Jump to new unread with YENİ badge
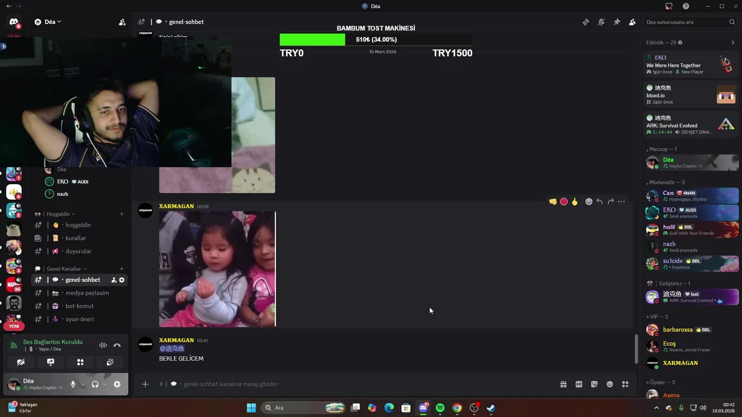The width and height of the screenshot is (742, 417). 14,326
